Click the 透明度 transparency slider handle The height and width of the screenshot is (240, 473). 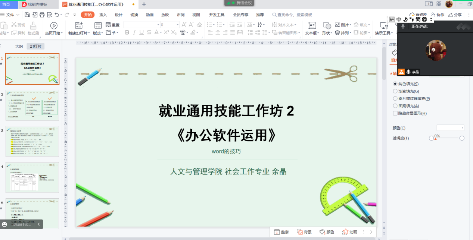[x=435, y=139]
